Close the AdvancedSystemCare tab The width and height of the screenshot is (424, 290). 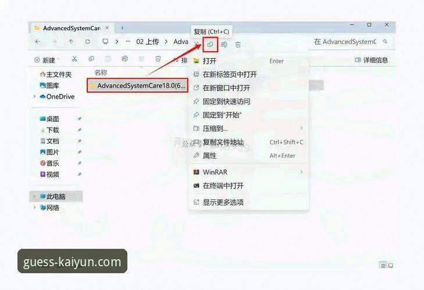pos(108,28)
